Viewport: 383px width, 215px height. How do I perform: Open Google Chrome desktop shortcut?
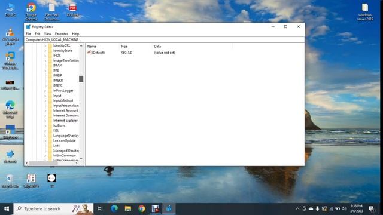[31, 12]
